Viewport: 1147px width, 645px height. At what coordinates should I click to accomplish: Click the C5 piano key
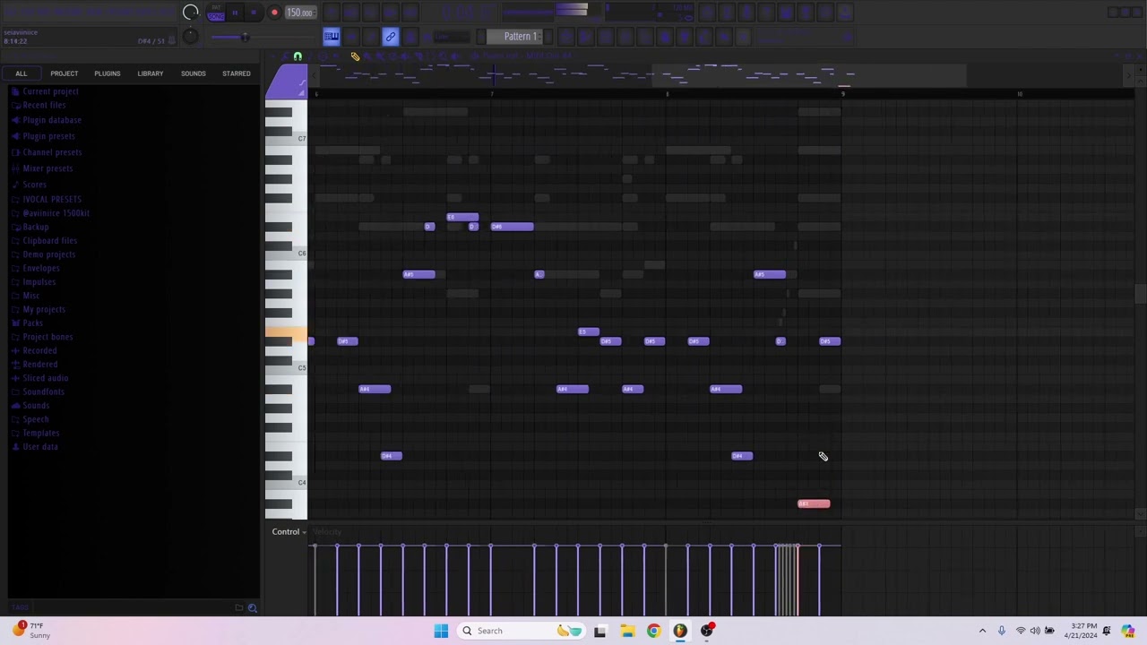click(286, 367)
